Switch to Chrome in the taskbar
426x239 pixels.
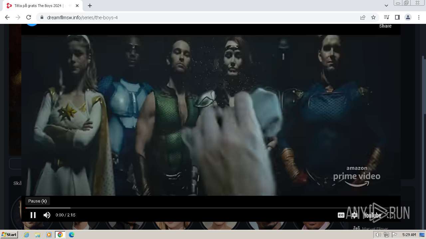click(60, 235)
